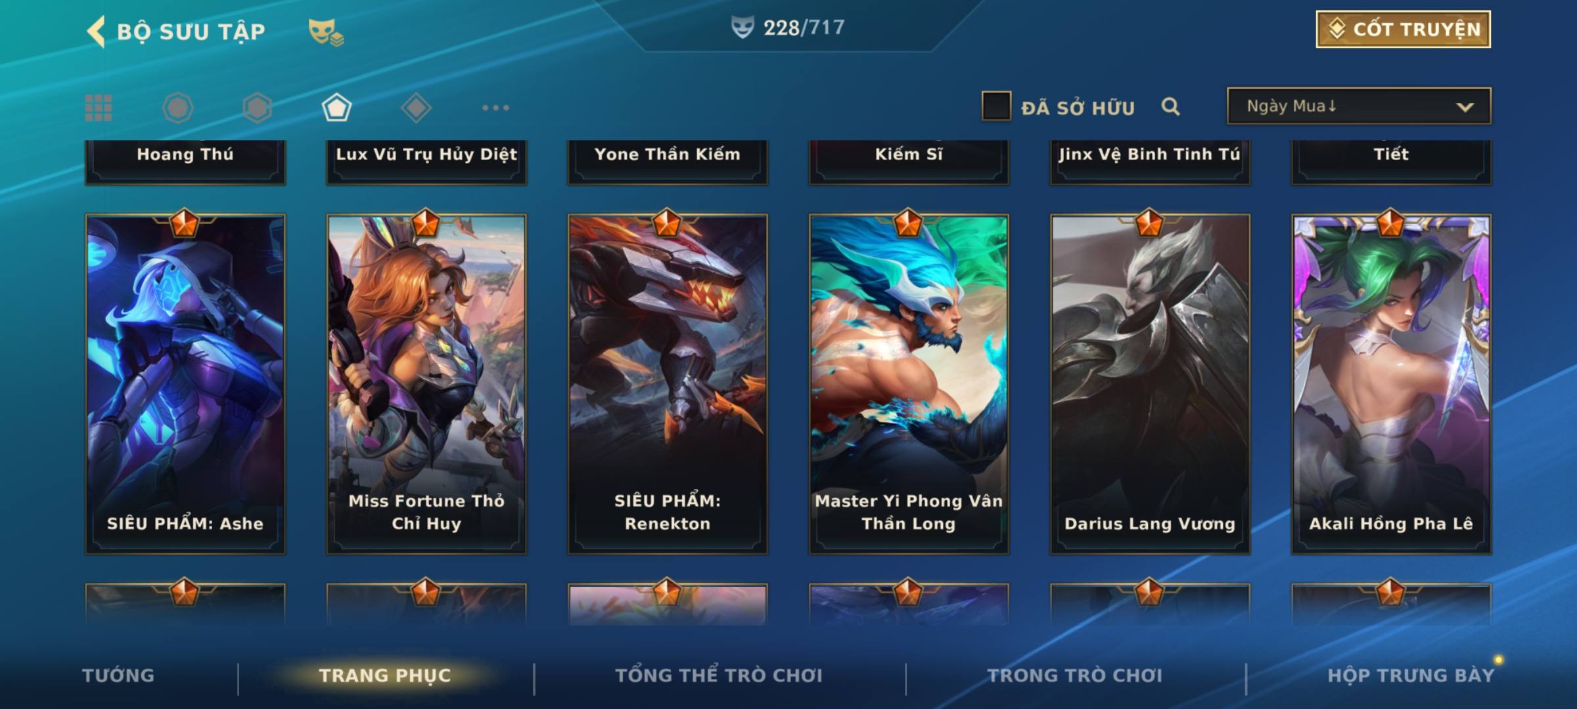The width and height of the screenshot is (1577, 709).
Task: Select the hexagon rarity filter icon
Action: [x=257, y=108]
